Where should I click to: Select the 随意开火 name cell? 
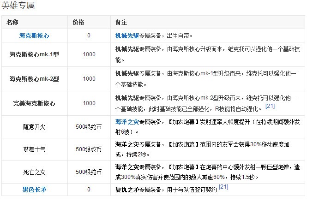click(34, 127)
